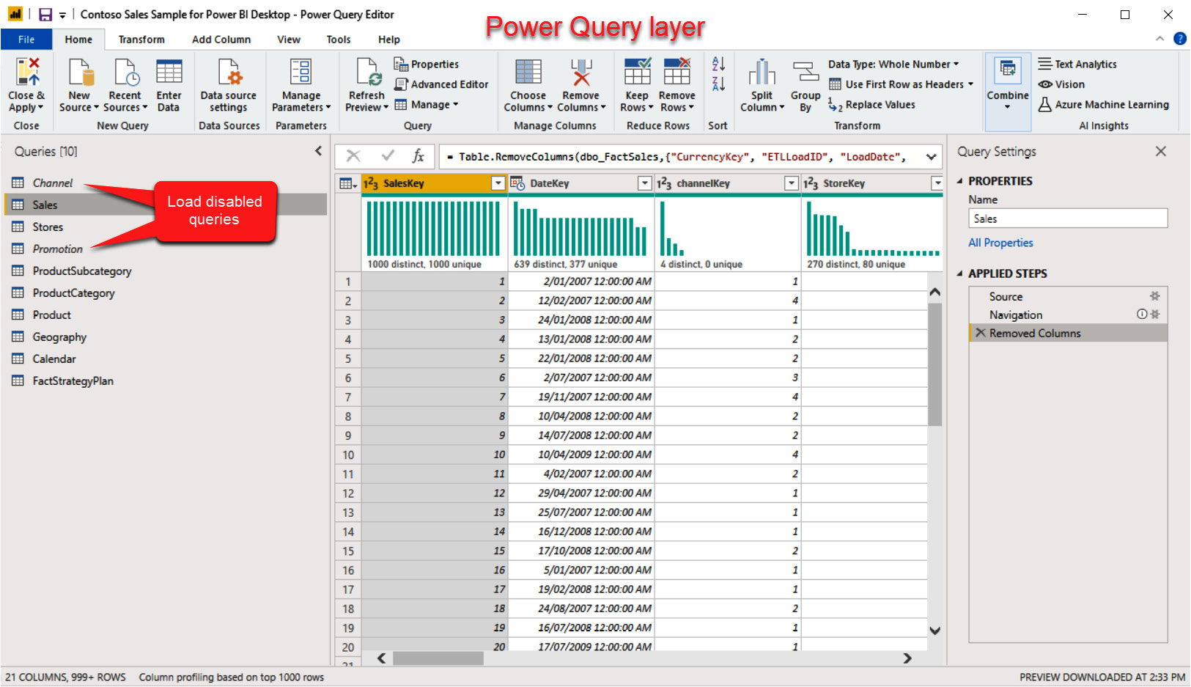Click the horizontal scrollbar right arrow
The image size is (1191, 687).
coord(907,658)
